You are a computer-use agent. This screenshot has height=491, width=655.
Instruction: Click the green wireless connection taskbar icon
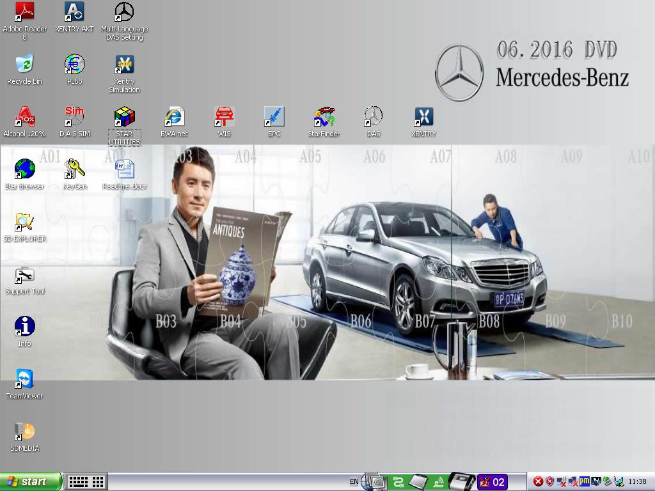tap(439, 482)
